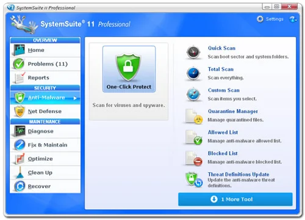Open the help question mark icon

pyautogui.click(x=292, y=19)
